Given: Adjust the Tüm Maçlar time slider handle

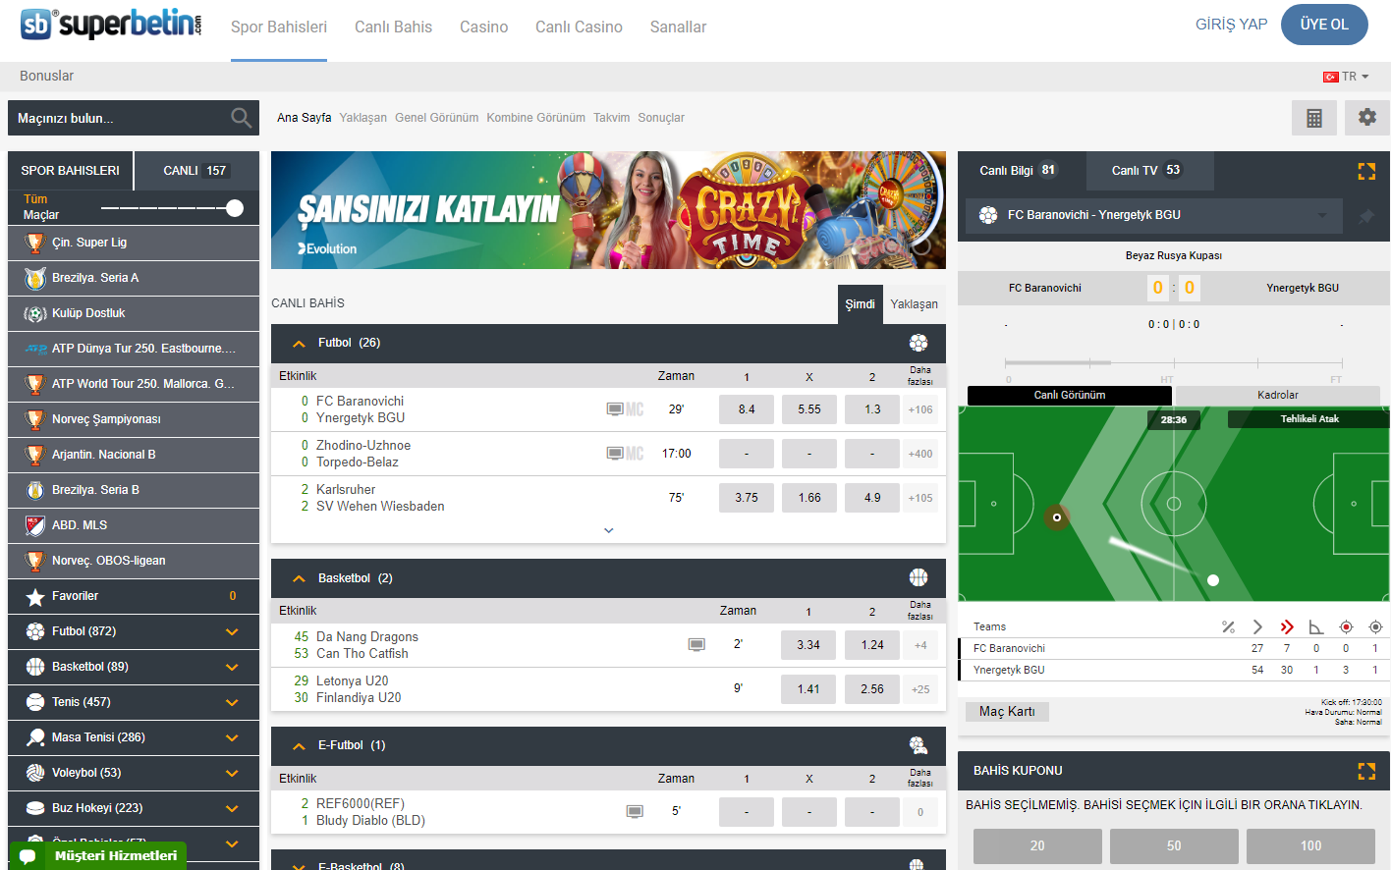Looking at the screenshot, I should coord(234,208).
